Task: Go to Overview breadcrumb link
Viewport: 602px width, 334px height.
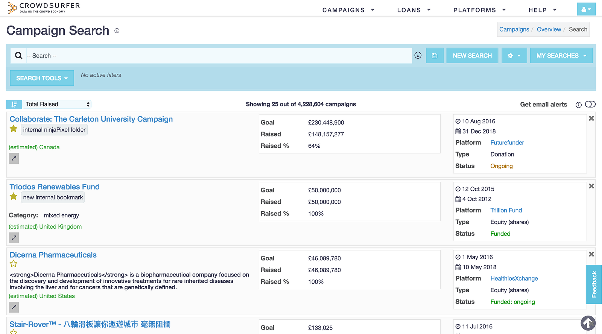Action: [x=549, y=29]
